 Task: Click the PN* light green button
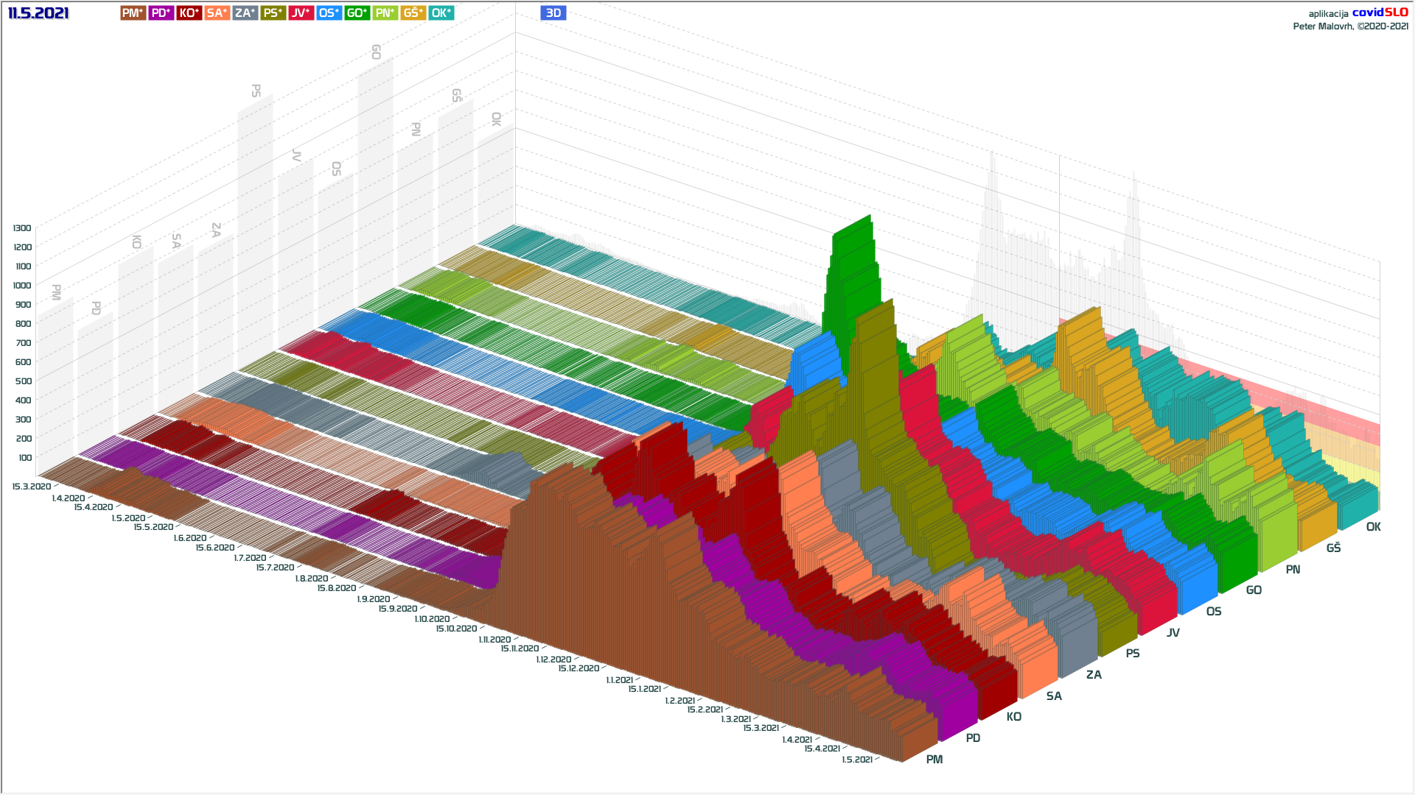click(385, 13)
